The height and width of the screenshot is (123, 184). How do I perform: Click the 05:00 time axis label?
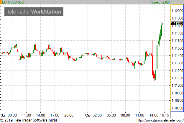pyautogui.click(x=111, y=115)
